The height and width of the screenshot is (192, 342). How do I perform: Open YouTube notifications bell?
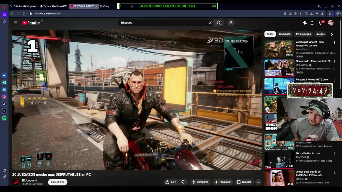pyautogui.click(x=321, y=23)
